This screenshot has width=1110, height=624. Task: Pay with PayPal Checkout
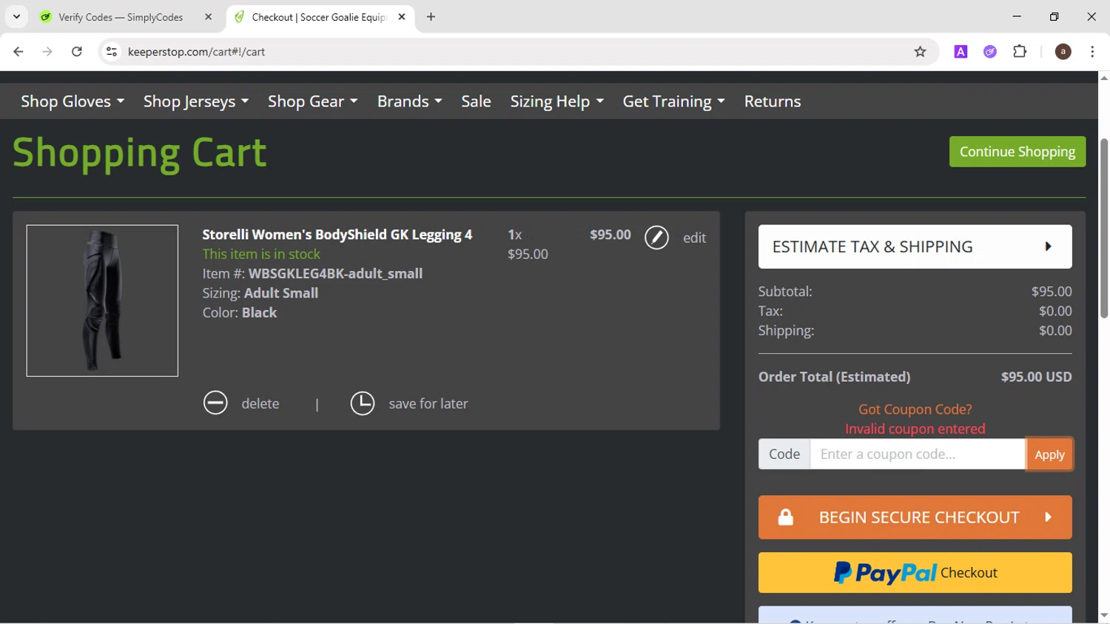pos(915,572)
